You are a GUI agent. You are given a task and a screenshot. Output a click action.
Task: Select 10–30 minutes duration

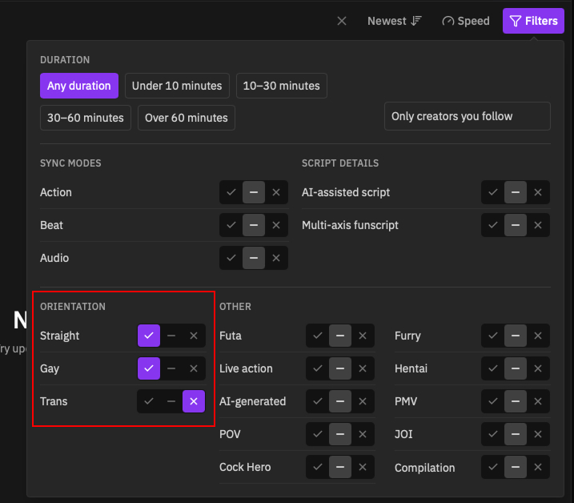click(x=282, y=86)
